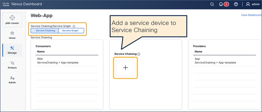262x112 pixels.
Task: Open the View Relationship link
Action: pos(252,15)
